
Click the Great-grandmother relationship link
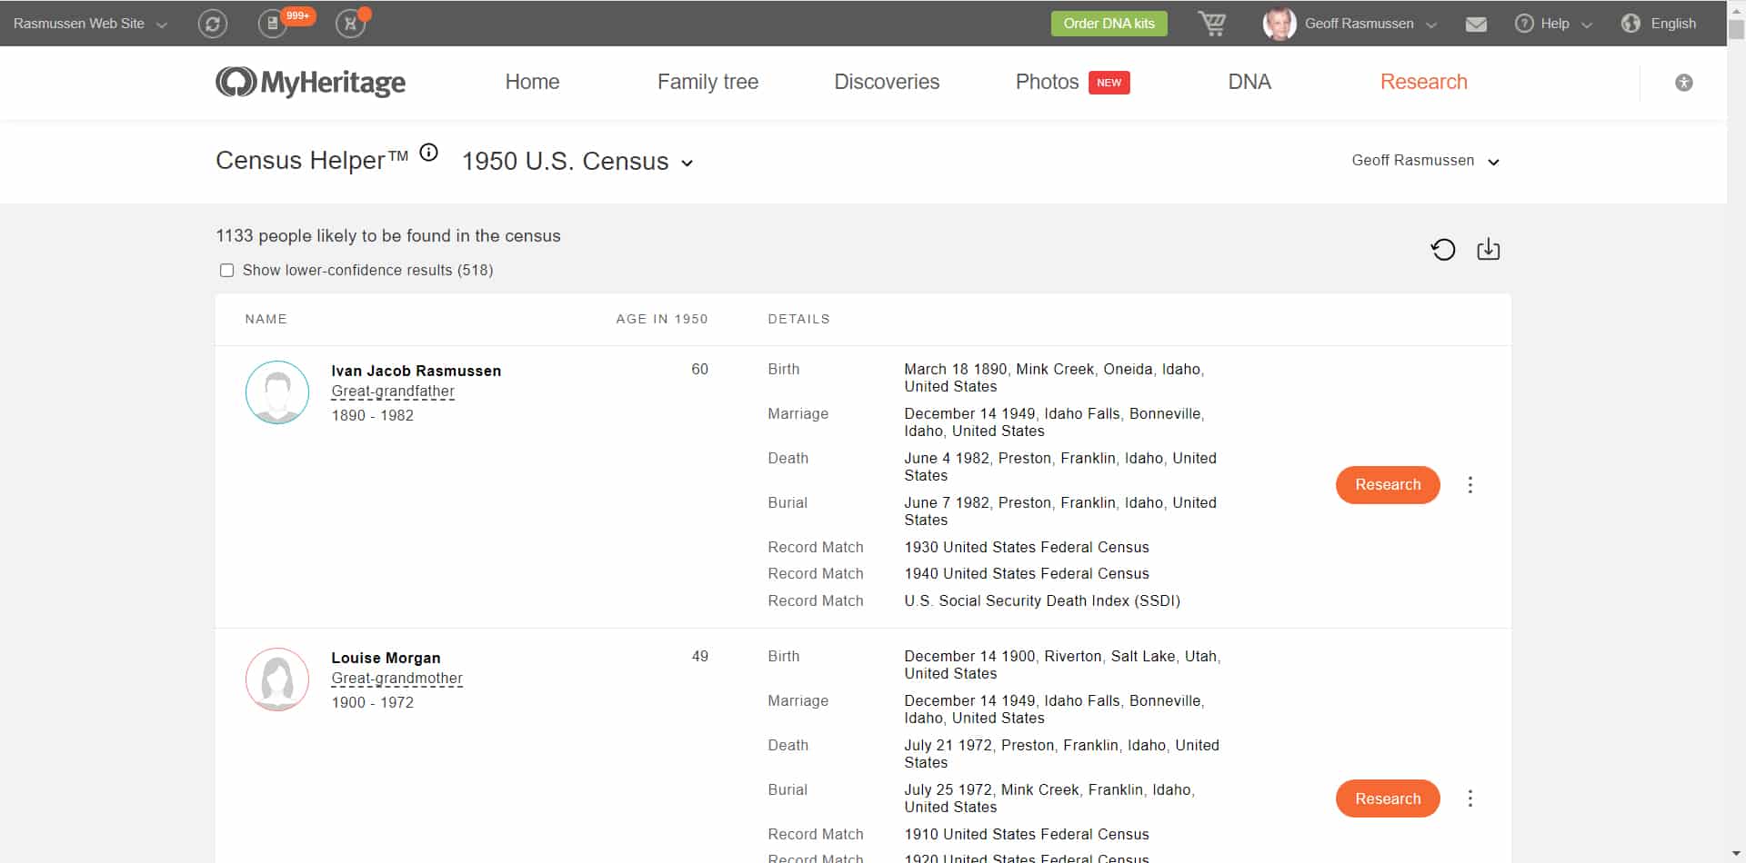(396, 679)
